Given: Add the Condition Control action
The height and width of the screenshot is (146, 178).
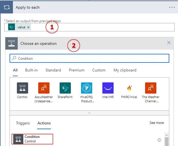Looking at the screenshot, I should [x=32, y=139].
